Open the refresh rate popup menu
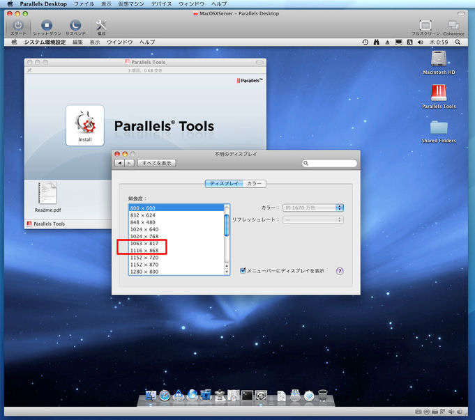This screenshot has height=420, width=475. 313,219
